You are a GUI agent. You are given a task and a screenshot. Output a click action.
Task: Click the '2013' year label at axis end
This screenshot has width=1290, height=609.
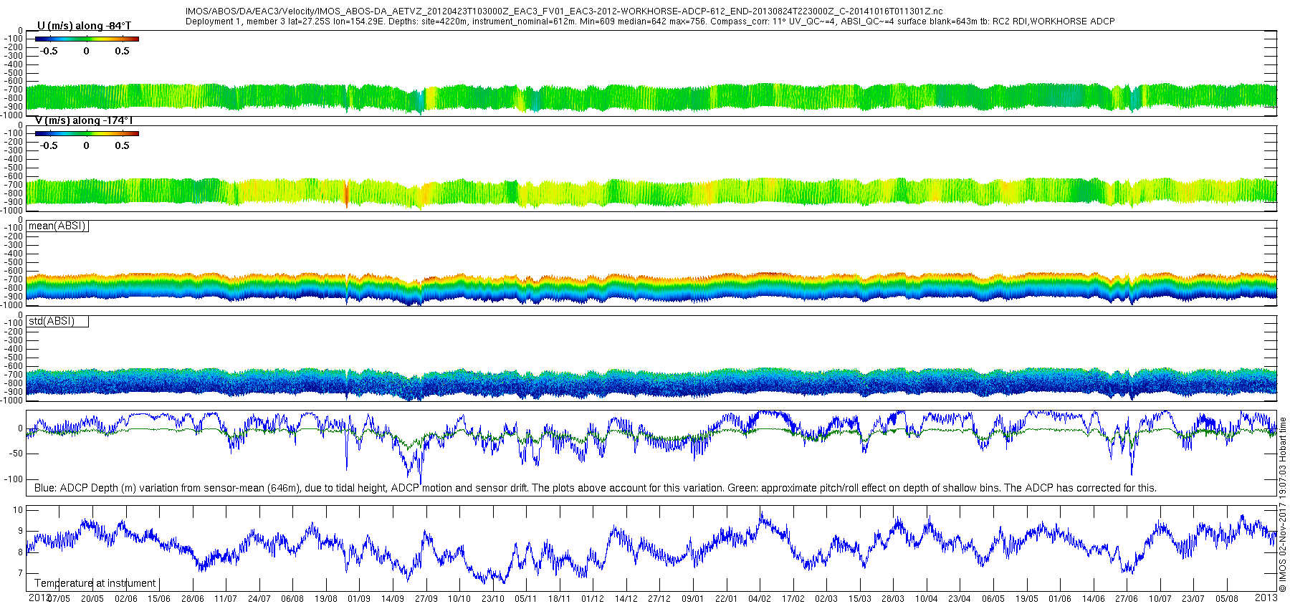tap(1266, 598)
